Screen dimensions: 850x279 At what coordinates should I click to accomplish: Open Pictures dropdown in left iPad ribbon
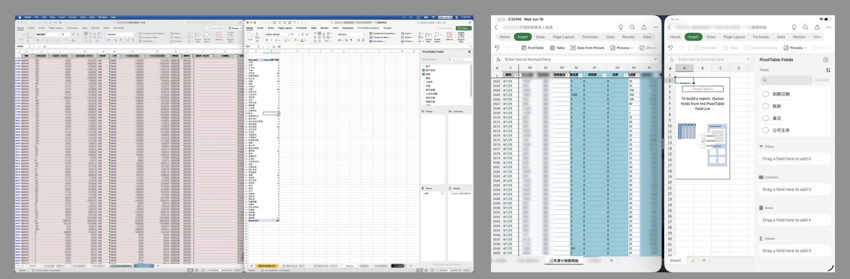point(622,48)
